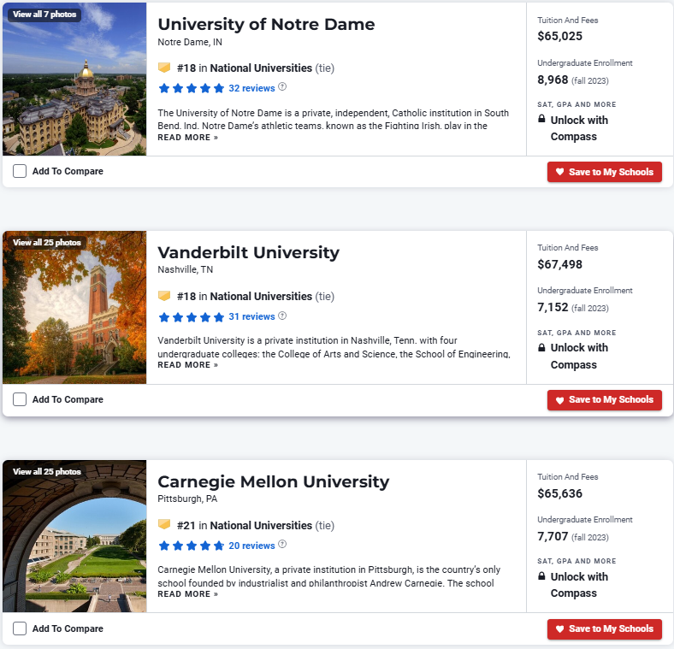Image resolution: width=674 pixels, height=649 pixels.
Task: Save Notre Dame to My Schools
Action: [x=604, y=172]
